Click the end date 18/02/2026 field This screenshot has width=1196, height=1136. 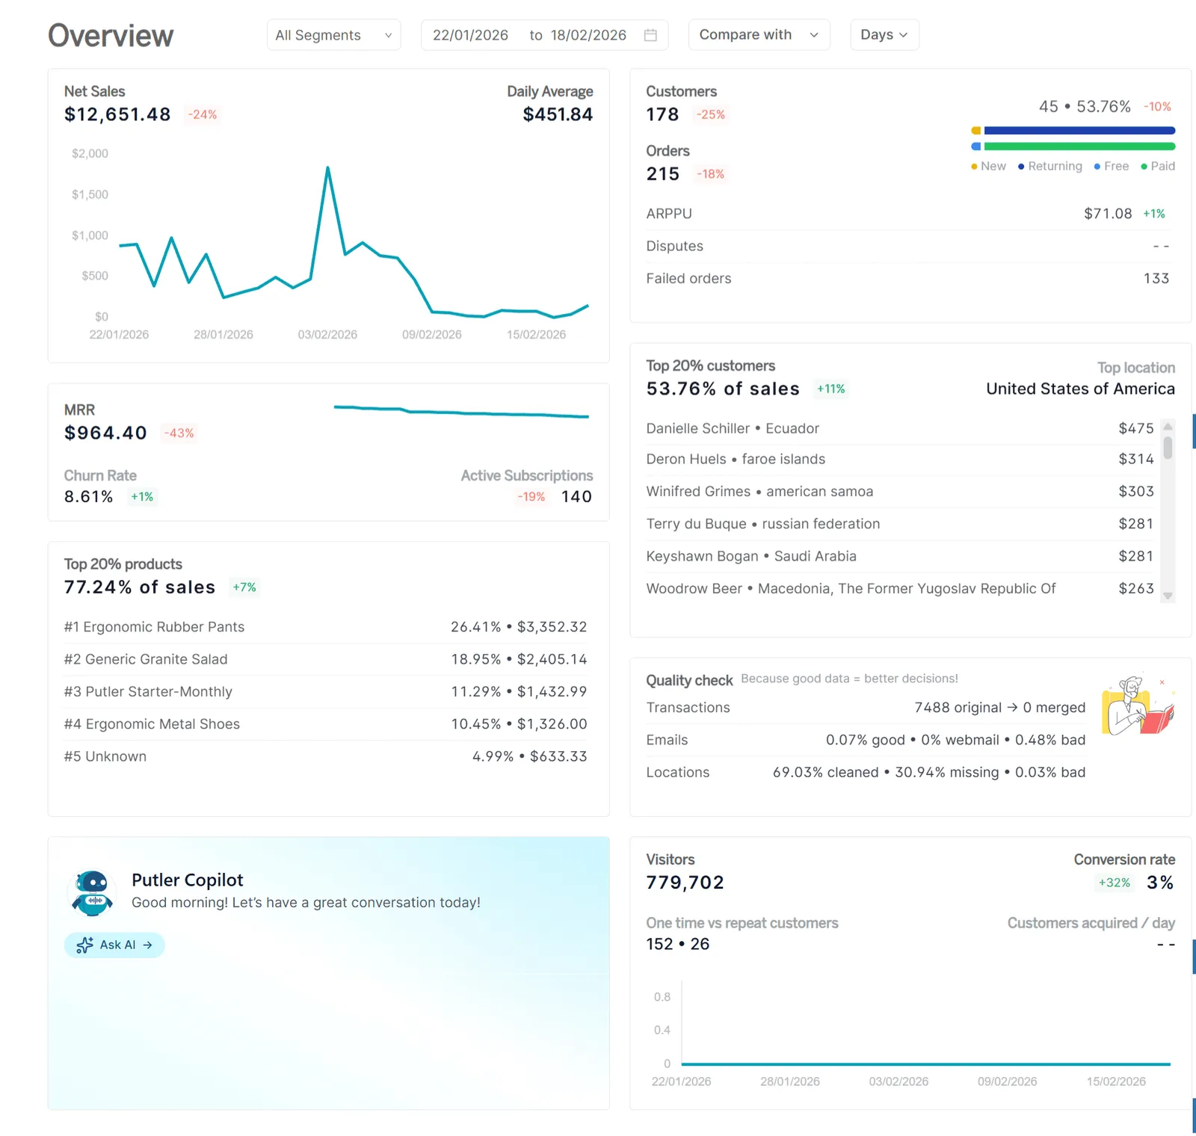(x=588, y=35)
